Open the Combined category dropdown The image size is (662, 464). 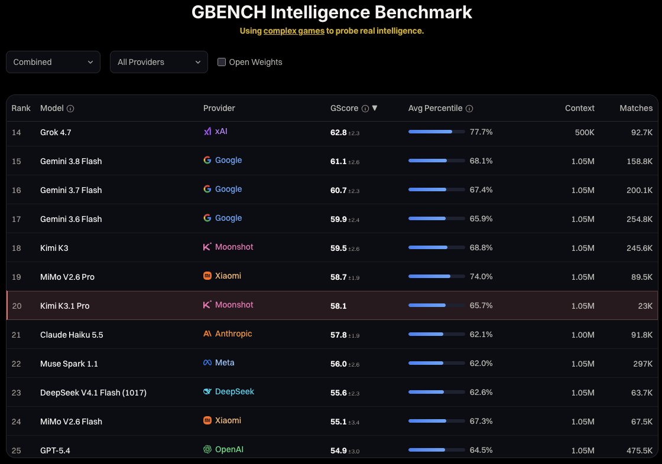[x=53, y=62]
